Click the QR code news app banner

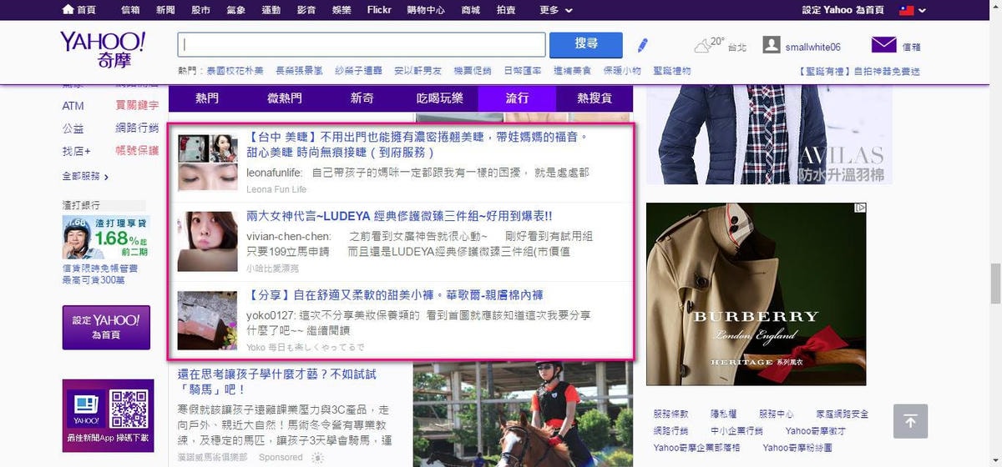click(x=109, y=414)
